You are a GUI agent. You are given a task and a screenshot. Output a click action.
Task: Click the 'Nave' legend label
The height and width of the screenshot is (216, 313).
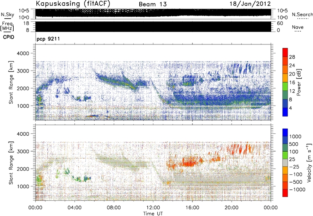point(298,27)
